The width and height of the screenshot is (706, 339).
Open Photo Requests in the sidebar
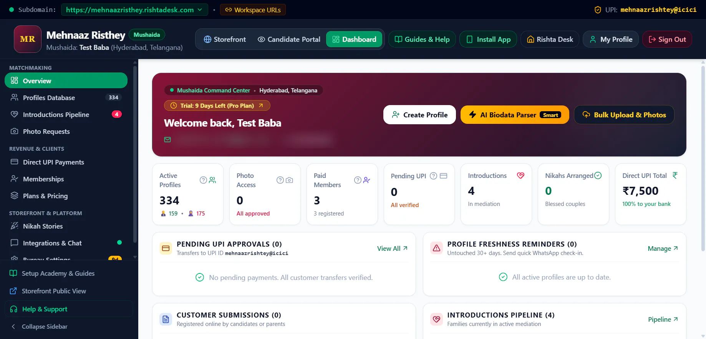(66, 131)
